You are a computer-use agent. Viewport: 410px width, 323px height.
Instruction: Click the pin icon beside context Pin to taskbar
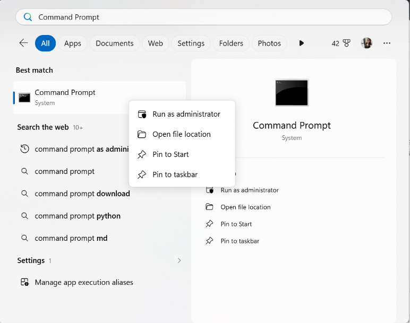click(142, 174)
